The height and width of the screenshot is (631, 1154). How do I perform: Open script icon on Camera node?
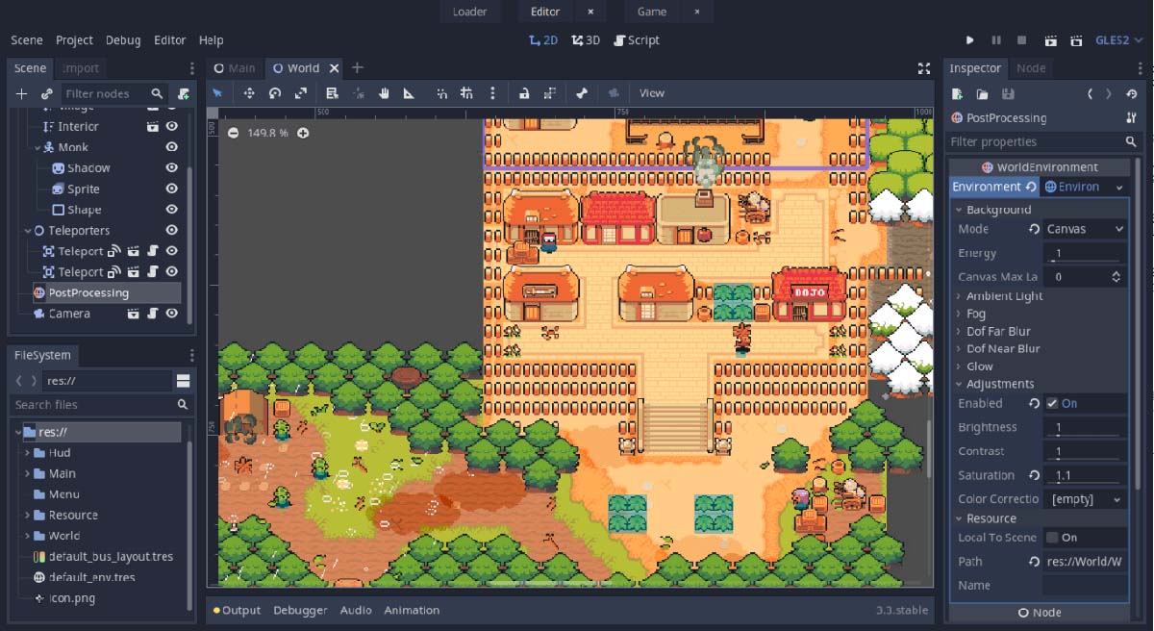(152, 314)
